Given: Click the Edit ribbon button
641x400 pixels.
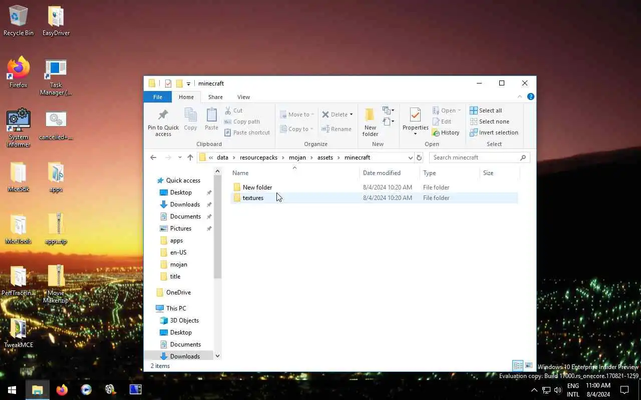Looking at the screenshot, I should 441,121.
